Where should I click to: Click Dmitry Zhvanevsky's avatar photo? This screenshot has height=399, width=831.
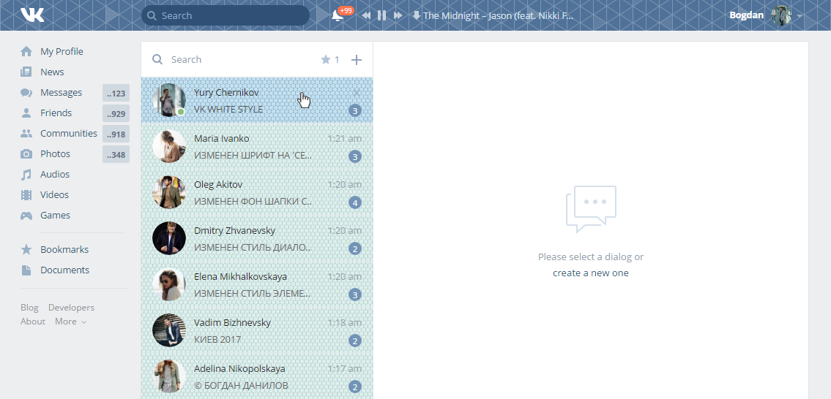[169, 238]
